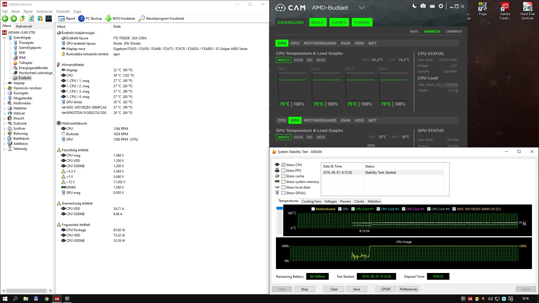Click the AIDA64 up-level arrow icon
539x303 pixels.
(22, 19)
